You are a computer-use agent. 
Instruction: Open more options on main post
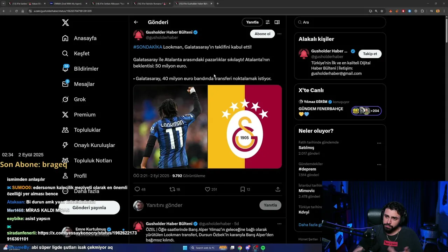coord(279,34)
